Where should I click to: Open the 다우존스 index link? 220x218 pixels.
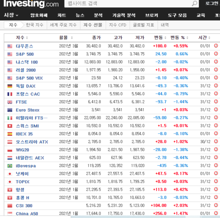point(24,46)
